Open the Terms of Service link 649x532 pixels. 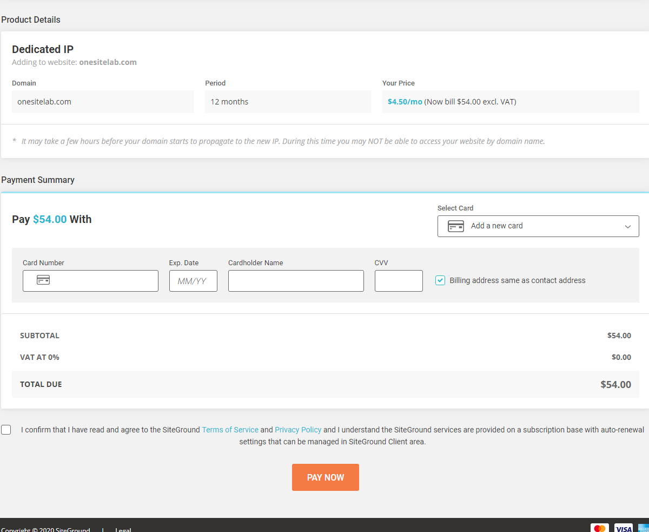point(230,430)
